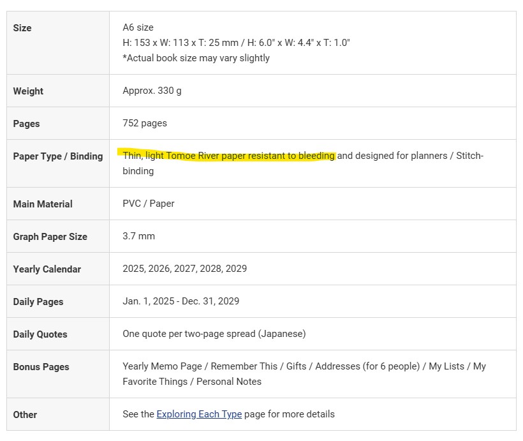Click the Bonus Pages row label
The height and width of the screenshot is (441, 523).
[x=41, y=367]
